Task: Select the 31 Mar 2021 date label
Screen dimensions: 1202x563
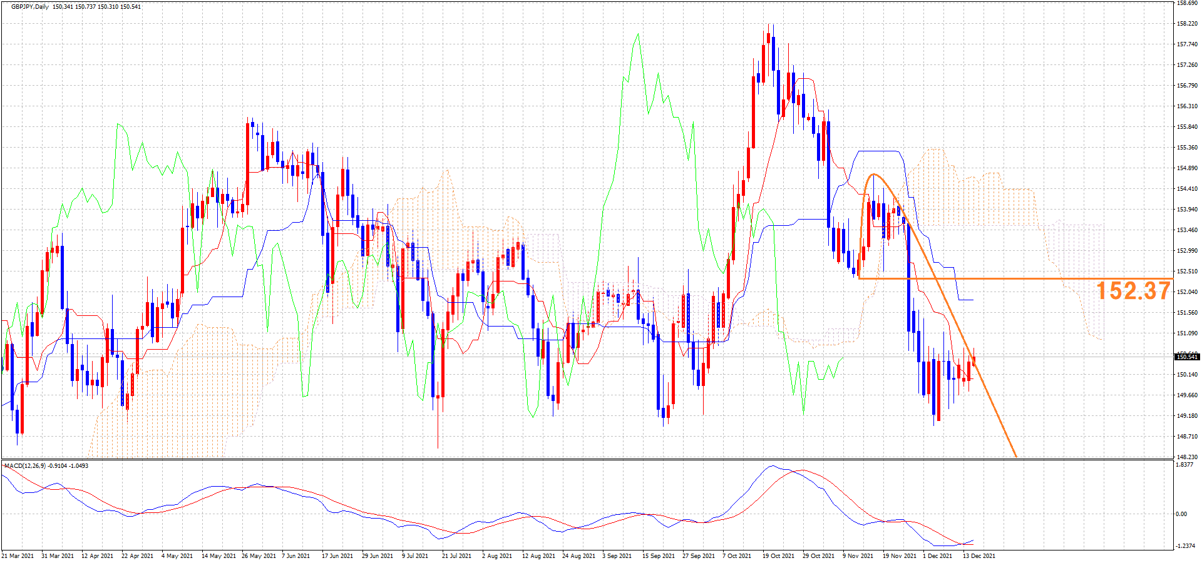Action: pos(58,556)
